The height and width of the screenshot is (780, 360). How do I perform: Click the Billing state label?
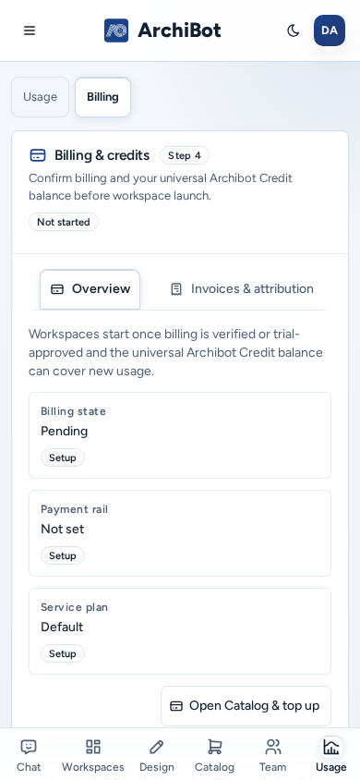[x=74, y=411]
